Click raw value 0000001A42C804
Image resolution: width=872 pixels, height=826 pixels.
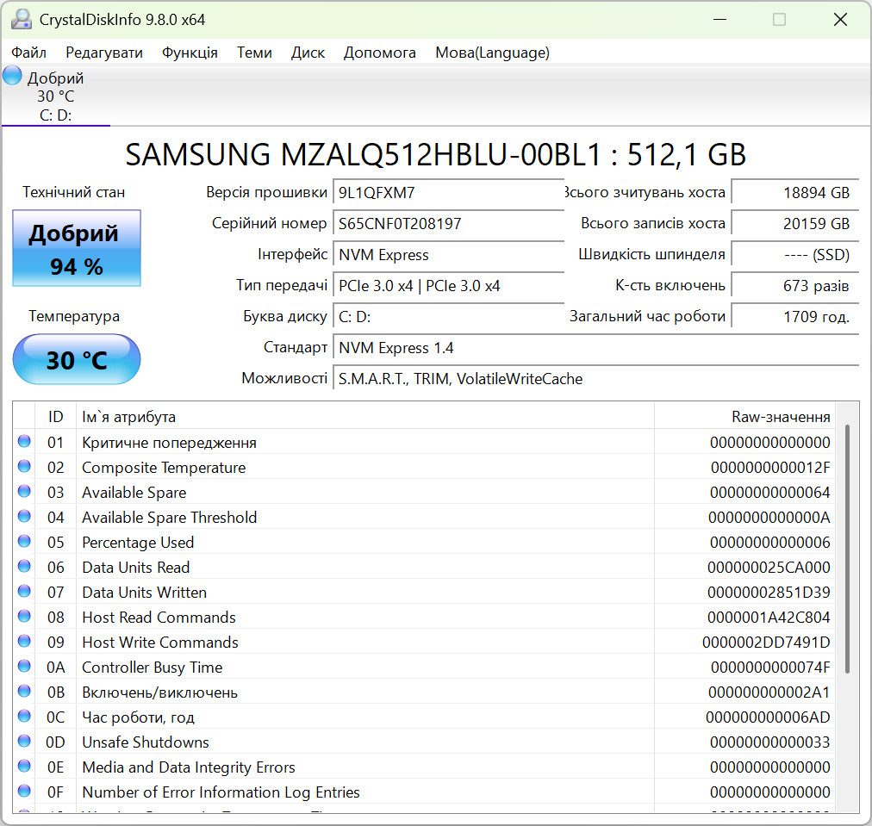point(769,618)
